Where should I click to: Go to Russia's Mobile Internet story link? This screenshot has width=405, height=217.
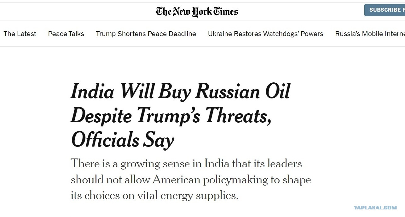coord(370,34)
